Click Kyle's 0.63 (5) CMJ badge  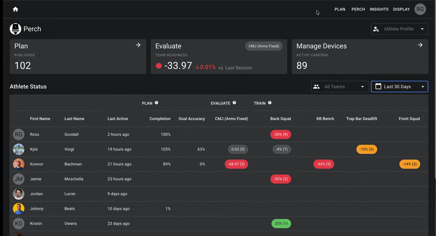pyautogui.click(x=238, y=149)
